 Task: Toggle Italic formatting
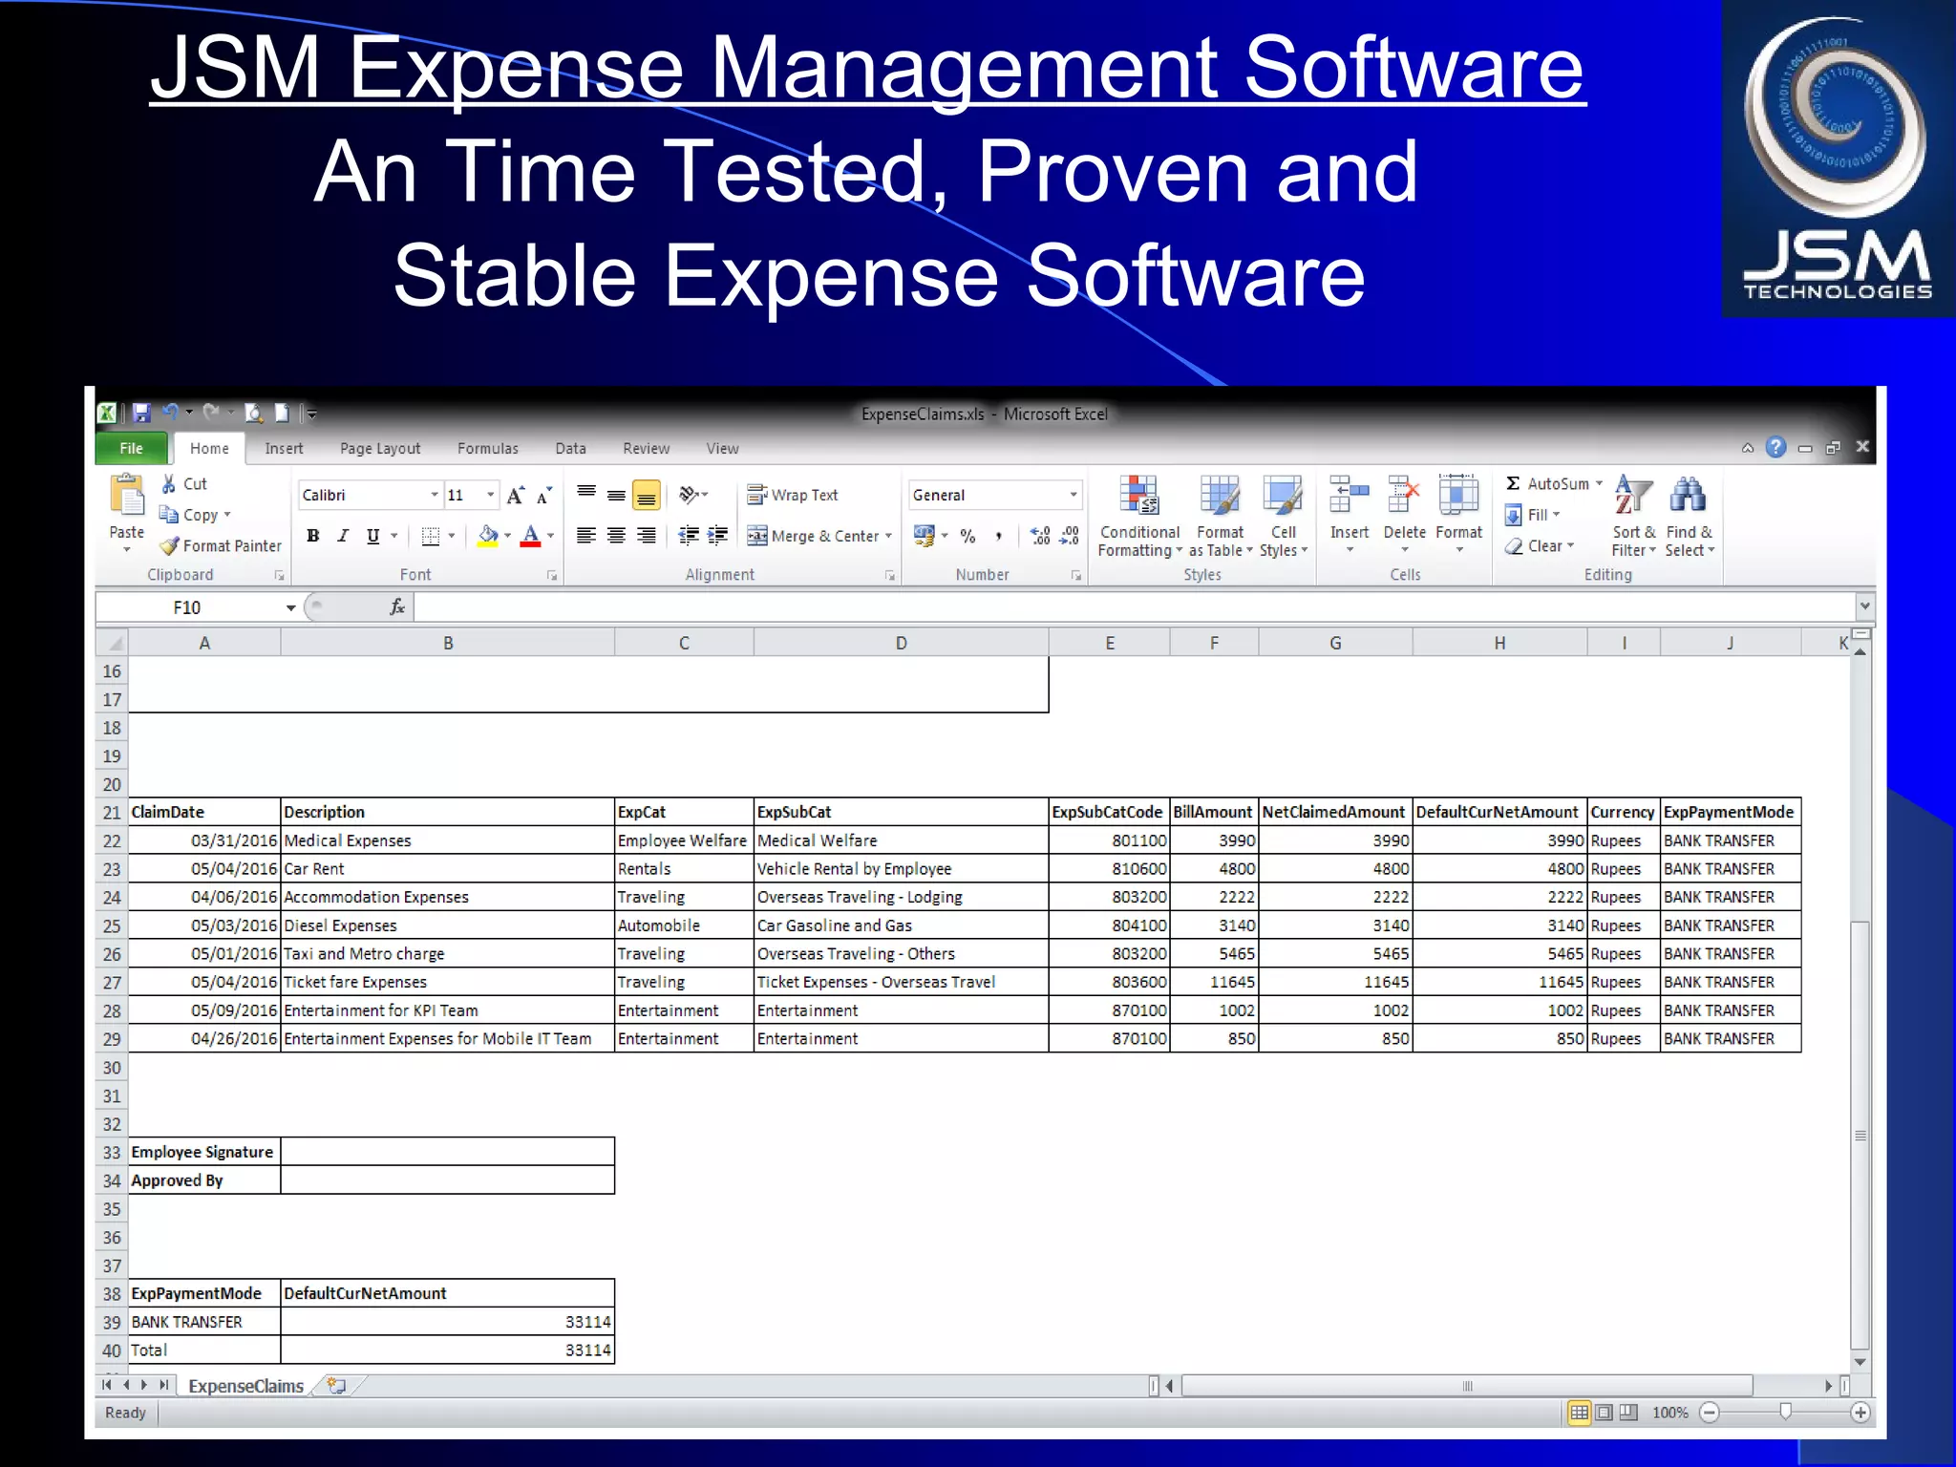[343, 536]
